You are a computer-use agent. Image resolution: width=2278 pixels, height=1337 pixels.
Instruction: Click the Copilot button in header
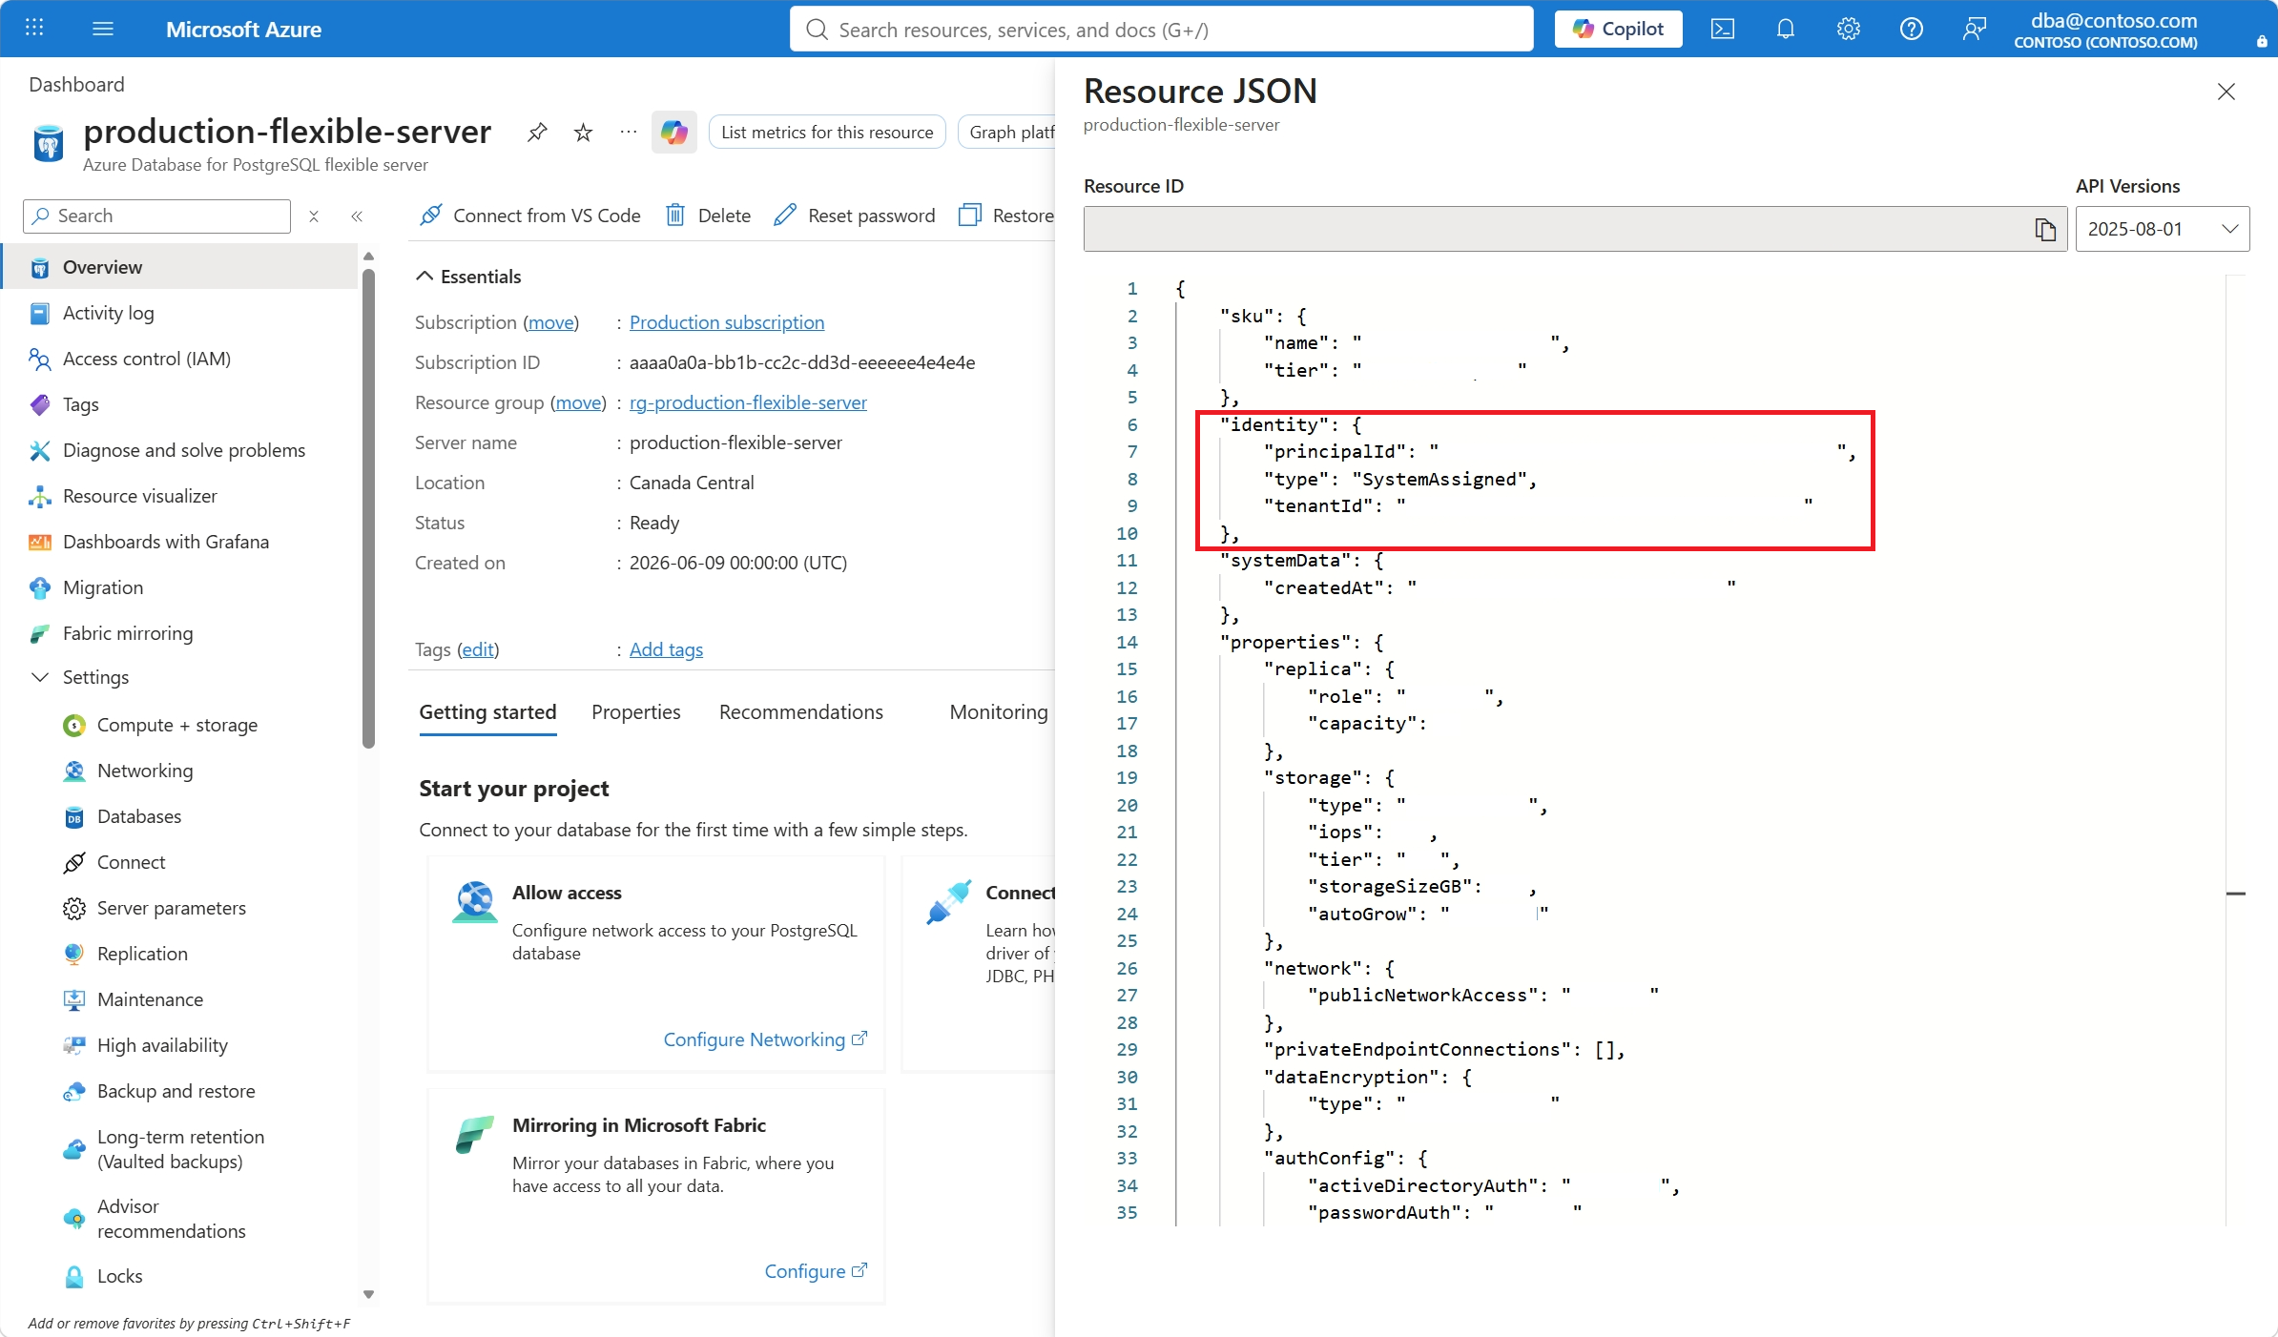1619,29
